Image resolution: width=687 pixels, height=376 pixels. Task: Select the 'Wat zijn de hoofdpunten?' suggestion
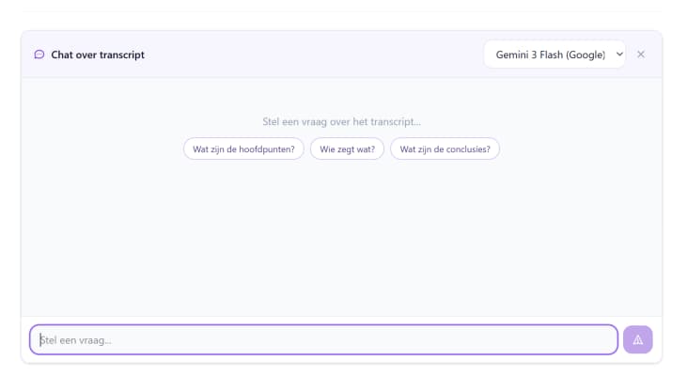tap(243, 149)
